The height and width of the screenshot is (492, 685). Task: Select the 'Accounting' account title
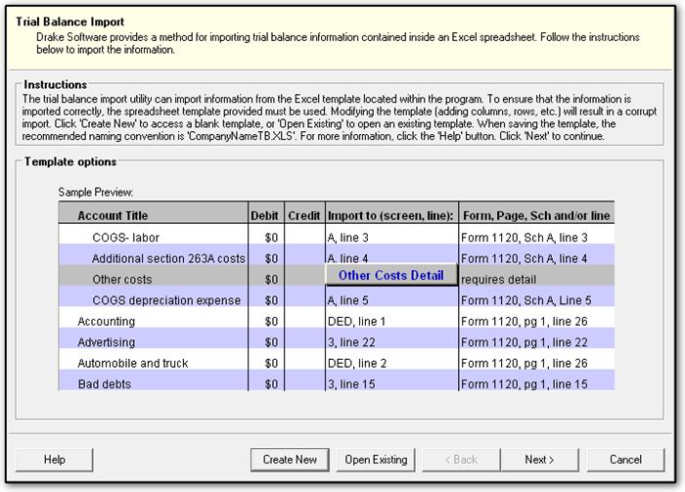click(x=106, y=321)
